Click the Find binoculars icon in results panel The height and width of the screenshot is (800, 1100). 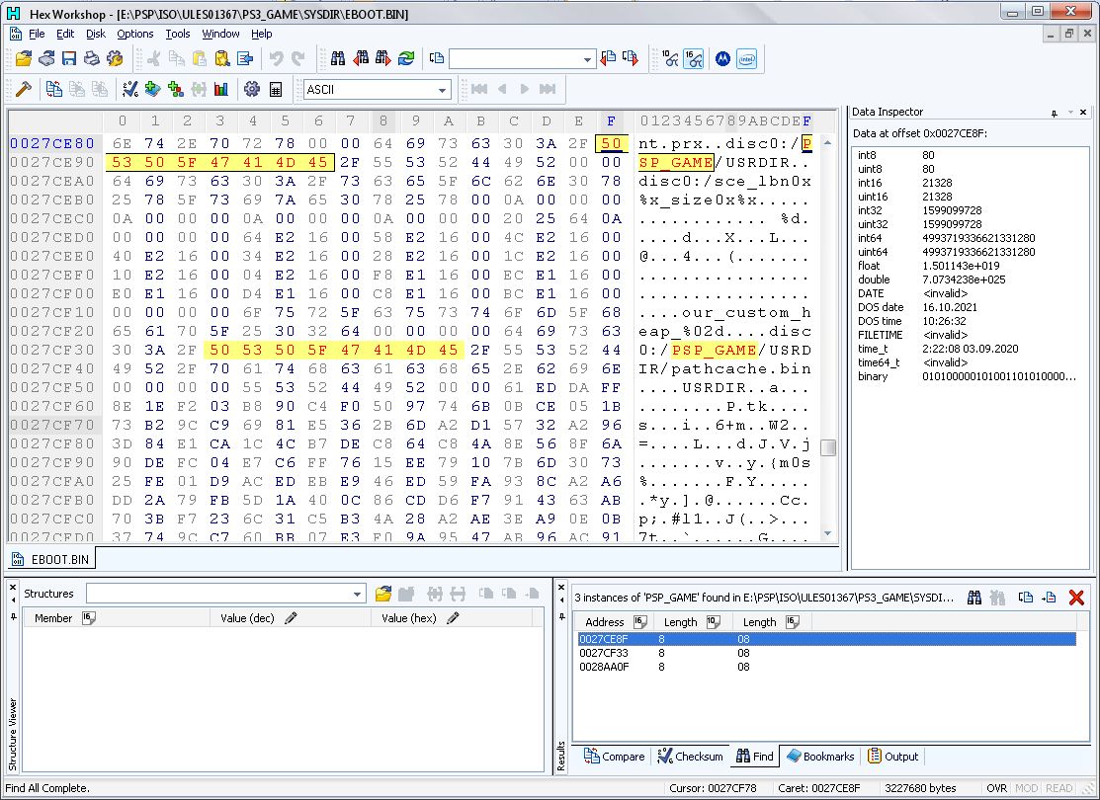tap(974, 598)
